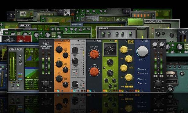
Task: Reset the left output meter peak readout
Action: pos(155,76)
